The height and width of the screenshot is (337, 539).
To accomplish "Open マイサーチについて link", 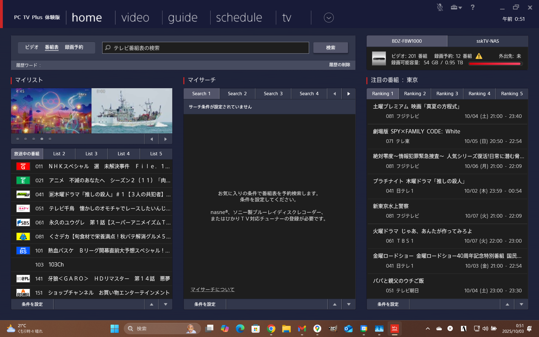I will coord(212,290).
